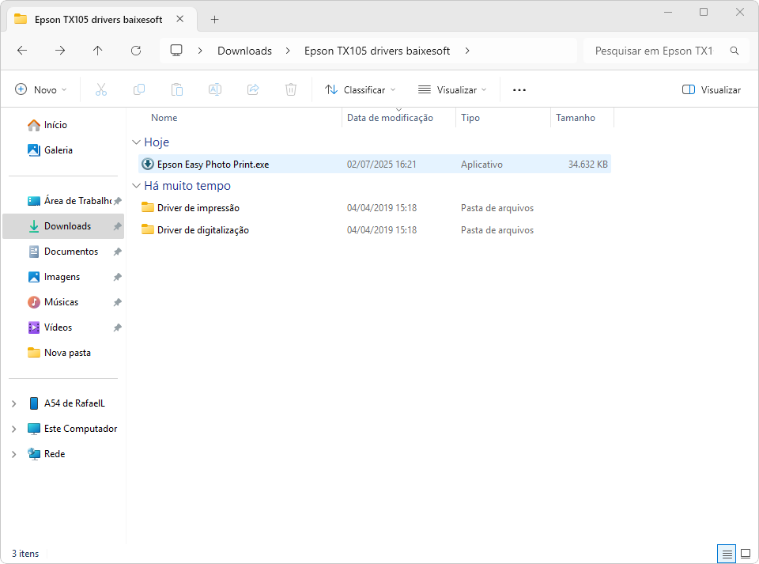Click chevron before Downloads breadcrumb
The height and width of the screenshot is (564, 759).
(200, 51)
